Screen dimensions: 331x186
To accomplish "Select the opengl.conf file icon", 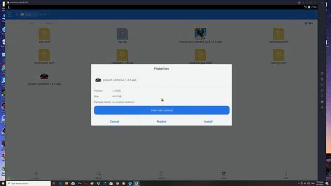I will pos(278,55).
